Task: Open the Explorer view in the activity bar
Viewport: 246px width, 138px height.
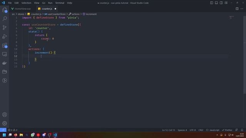Action: tap(5, 10)
